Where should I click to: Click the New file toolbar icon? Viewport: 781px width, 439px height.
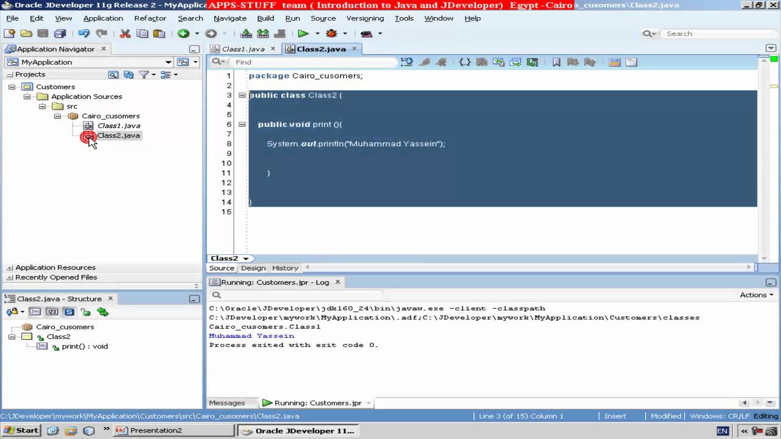click(10, 34)
